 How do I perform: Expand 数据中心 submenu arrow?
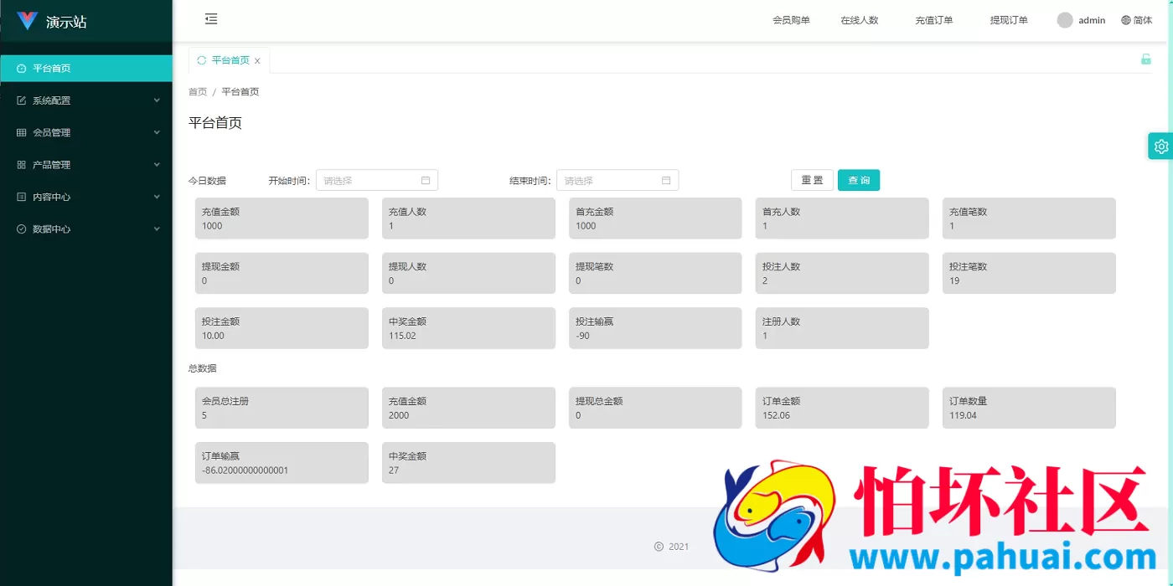(157, 229)
